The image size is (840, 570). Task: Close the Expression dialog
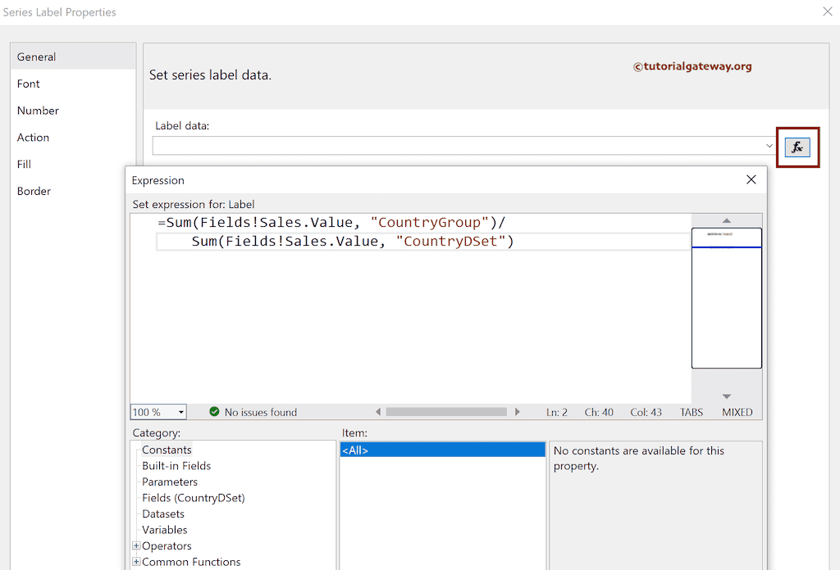(x=751, y=180)
